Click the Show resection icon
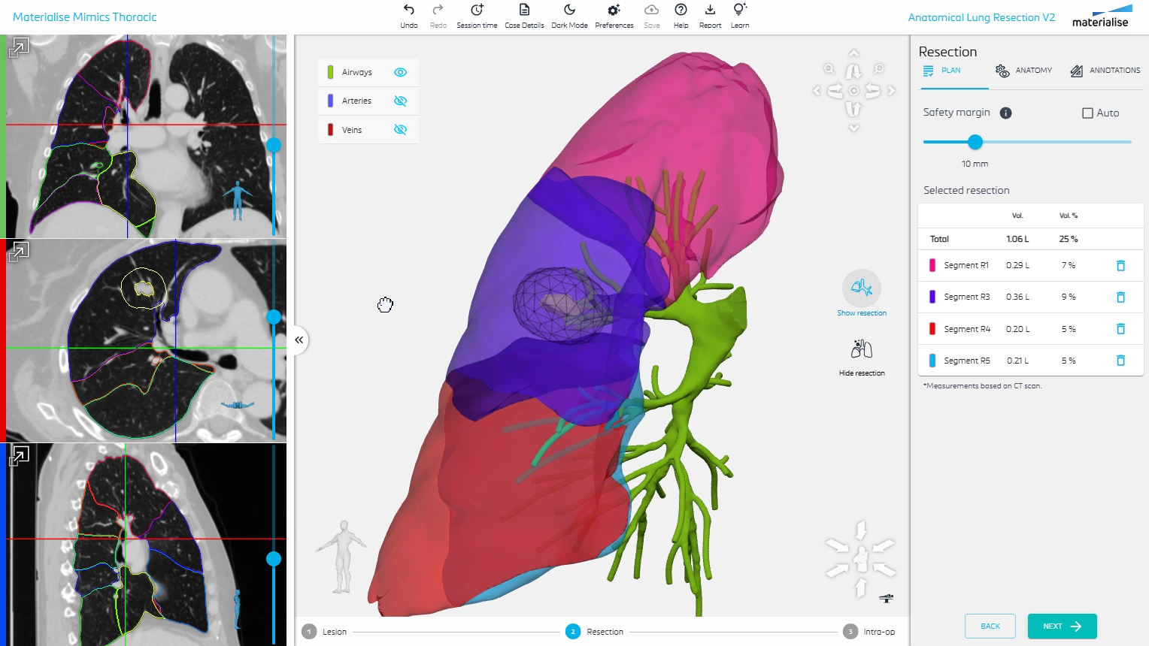The image size is (1149, 646). coord(861,288)
